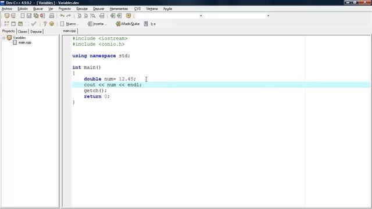Open the Ver menu
The height and width of the screenshot is (209, 372).
click(51, 9)
